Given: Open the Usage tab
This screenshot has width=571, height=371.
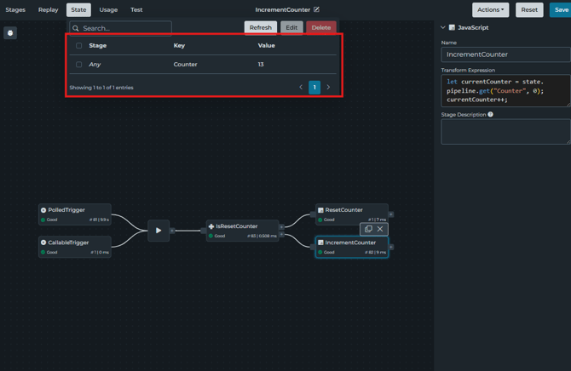Looking at the screenshot, I should (x=108, y=10).
